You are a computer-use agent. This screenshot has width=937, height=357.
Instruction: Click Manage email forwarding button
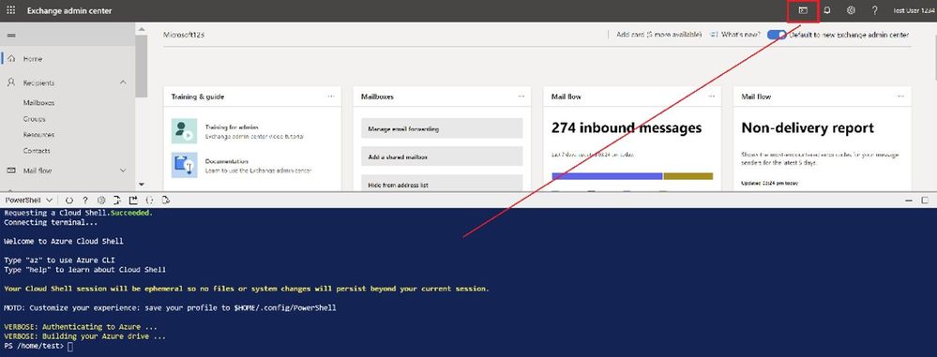point(442,128)
